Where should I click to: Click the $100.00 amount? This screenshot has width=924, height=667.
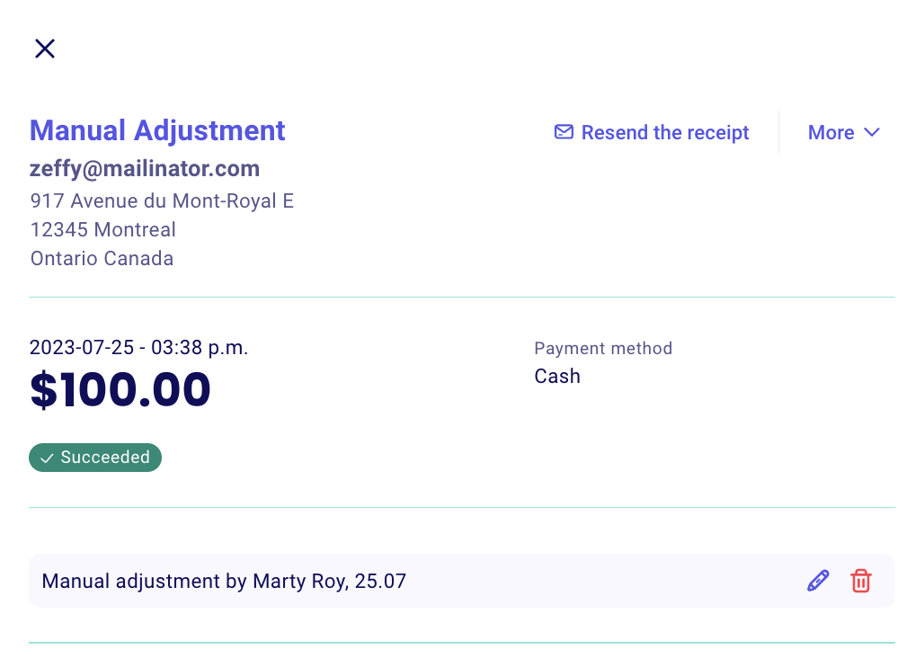[120, 389]
